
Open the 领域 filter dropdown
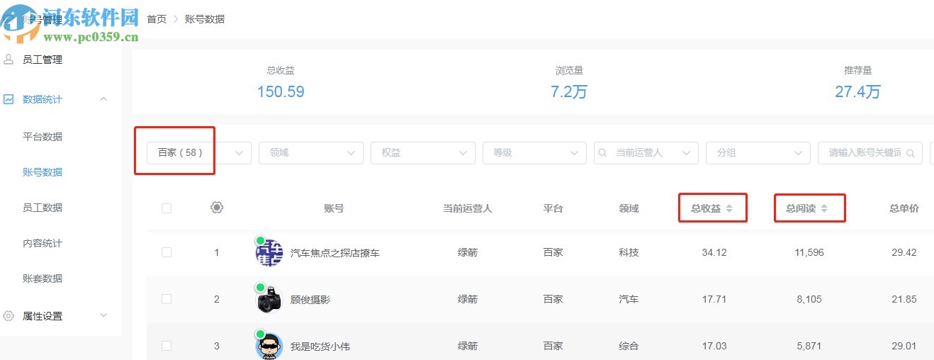311,152
